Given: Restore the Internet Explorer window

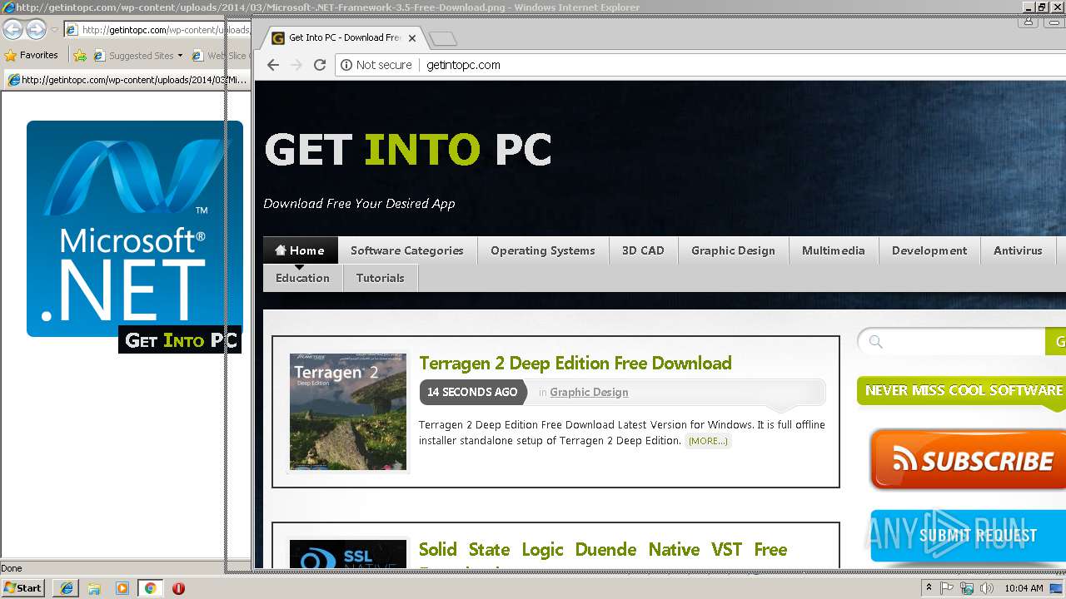Looking at the screenshot, I should [x=1041, y=7].
